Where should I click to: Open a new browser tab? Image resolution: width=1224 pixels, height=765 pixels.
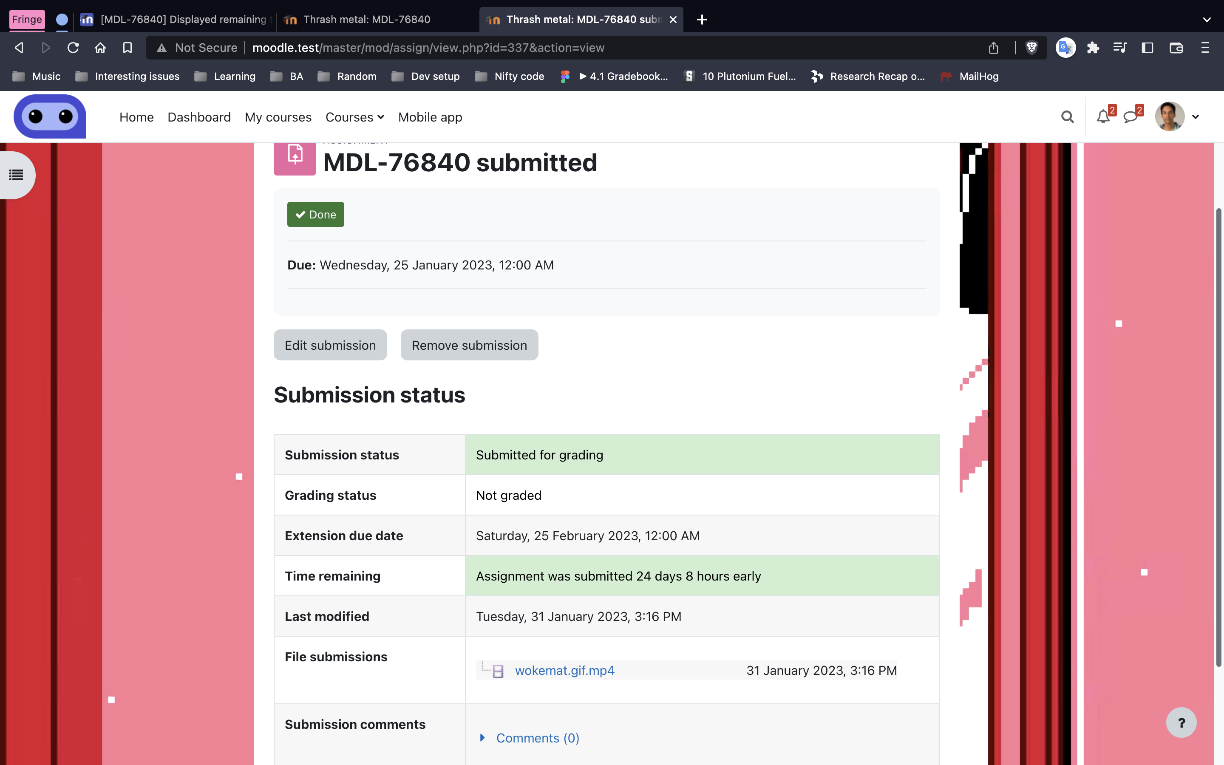click(x=702, y=19)
